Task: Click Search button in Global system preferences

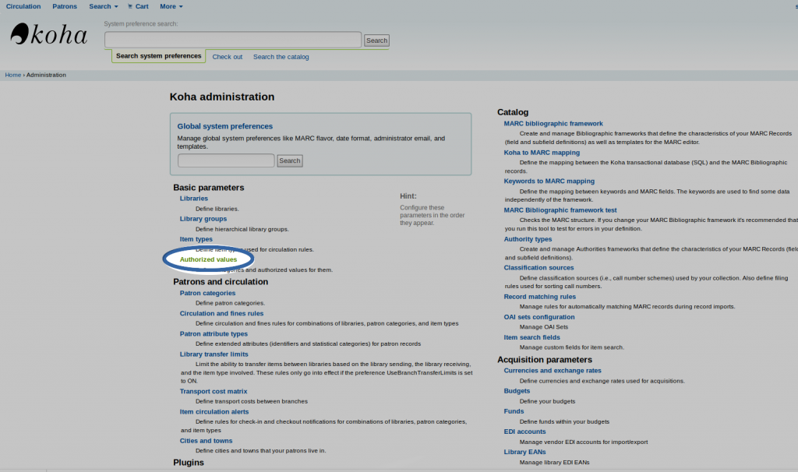Action: click(290, 160)
